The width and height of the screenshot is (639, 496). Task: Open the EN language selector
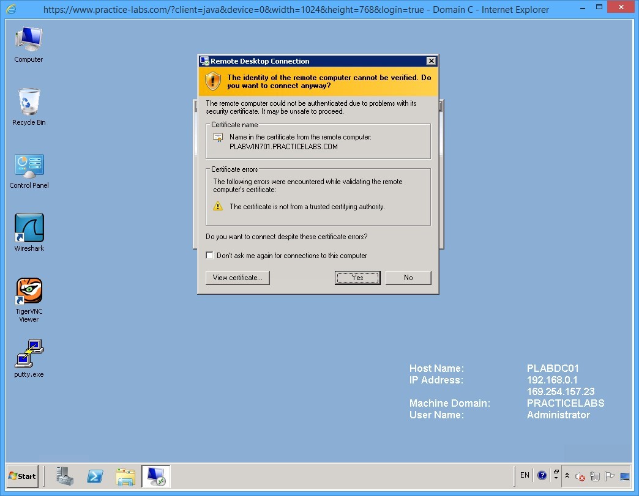pyautogui.click(x=525, y=476)
